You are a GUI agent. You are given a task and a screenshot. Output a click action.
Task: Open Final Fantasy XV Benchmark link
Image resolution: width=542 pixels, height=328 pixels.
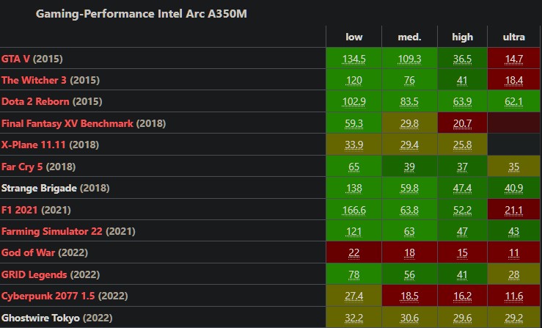click(x=67, y=123)
